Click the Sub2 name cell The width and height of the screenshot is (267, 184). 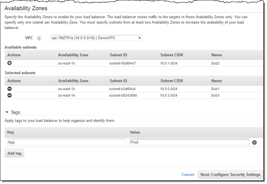pos(215,63)
